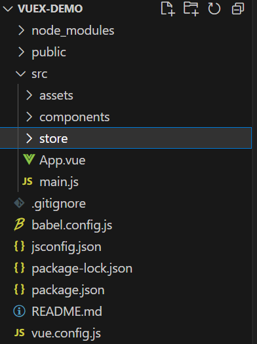Open the main.js file

[x=59, y=182]
